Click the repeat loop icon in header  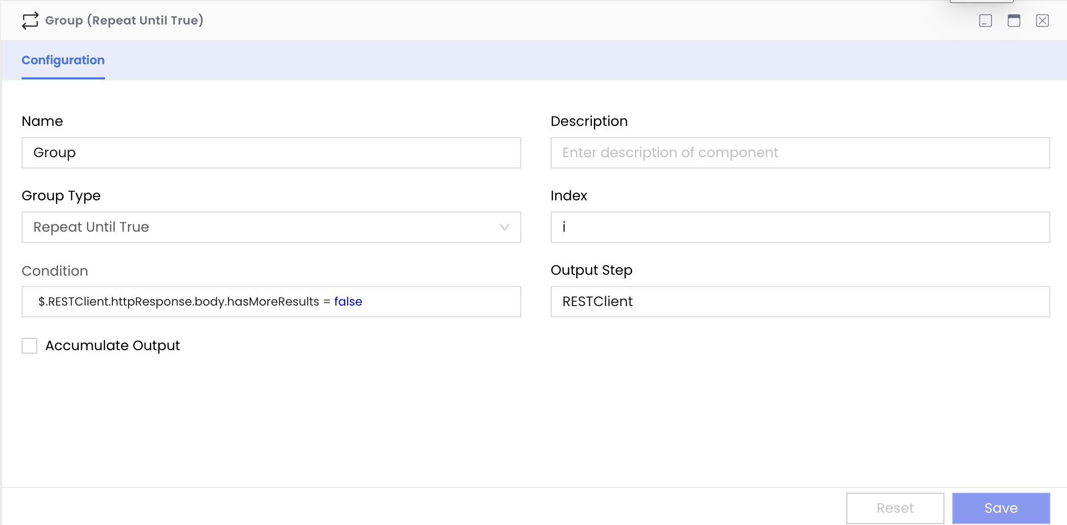tap(30, 21)
